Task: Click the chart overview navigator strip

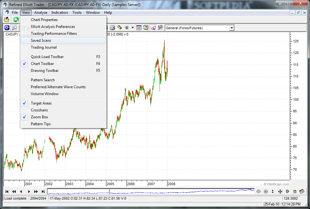Action: point(151,191)
